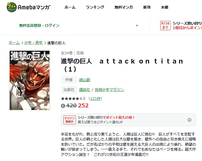Viewport: 202px width, 161px height.
Task: View the 121件 reviews link
Action: coord(96,98)
